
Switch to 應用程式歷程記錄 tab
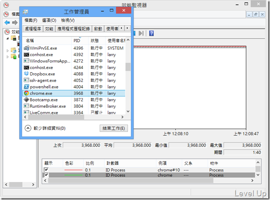(x=73, y=29)
